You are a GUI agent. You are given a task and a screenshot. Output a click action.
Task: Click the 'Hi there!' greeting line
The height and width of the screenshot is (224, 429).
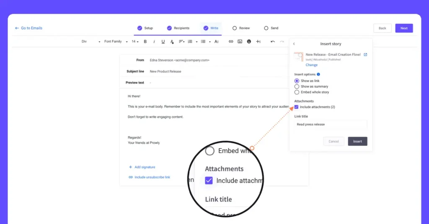pyautogui.click(x=134, y=96)
